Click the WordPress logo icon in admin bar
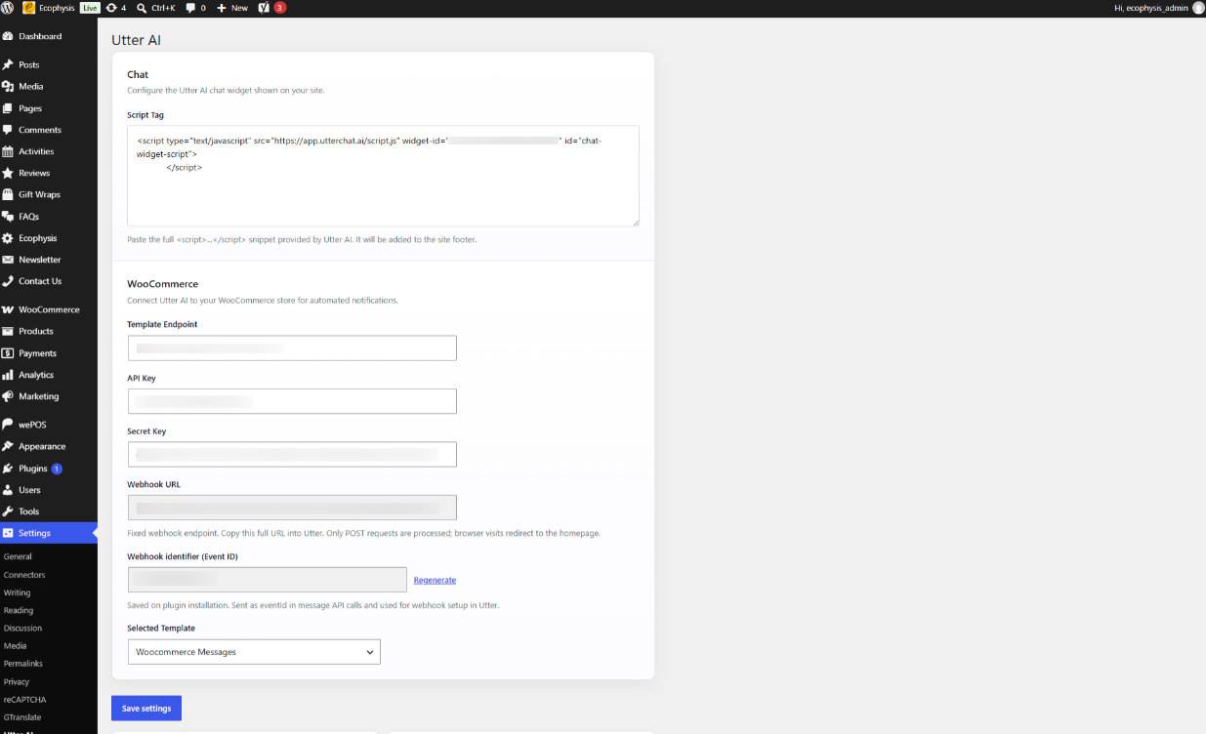Screen dimensions: 1206x734 8,8
